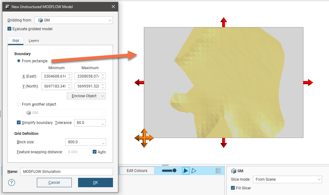The width and height of the screenshot is (329, 195).
Task: Click the legend list icon in toolbar
Action: coord(218,171)
